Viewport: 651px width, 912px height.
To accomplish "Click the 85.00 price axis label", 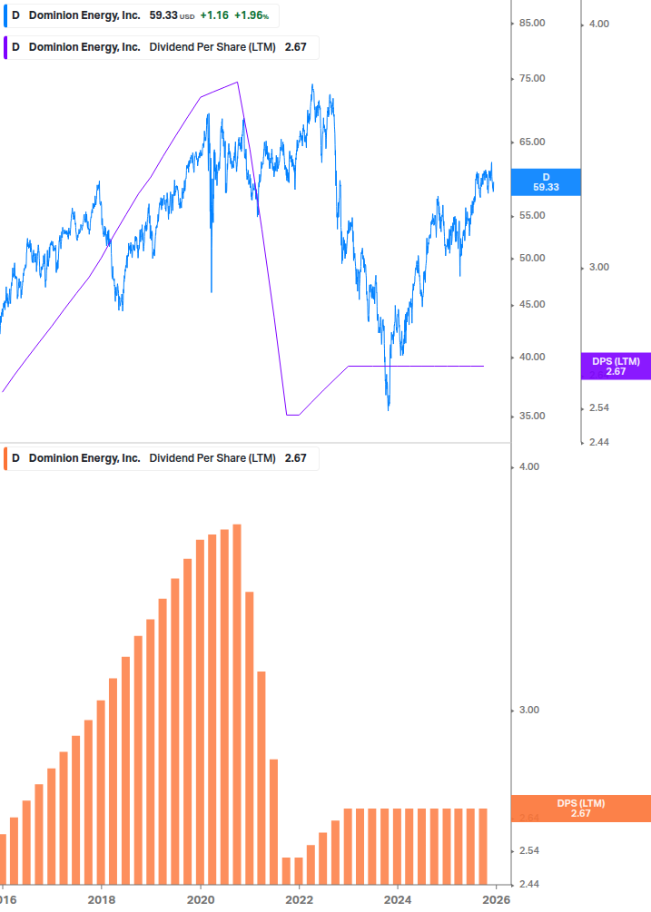I will click(x=532, y=24).
